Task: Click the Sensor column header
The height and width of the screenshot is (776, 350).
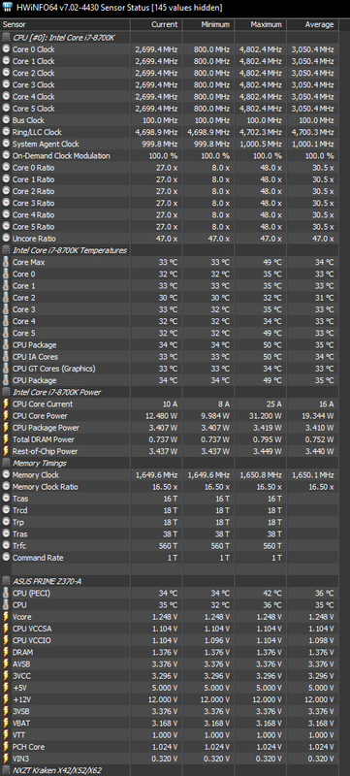Action: tap(65, 25)
